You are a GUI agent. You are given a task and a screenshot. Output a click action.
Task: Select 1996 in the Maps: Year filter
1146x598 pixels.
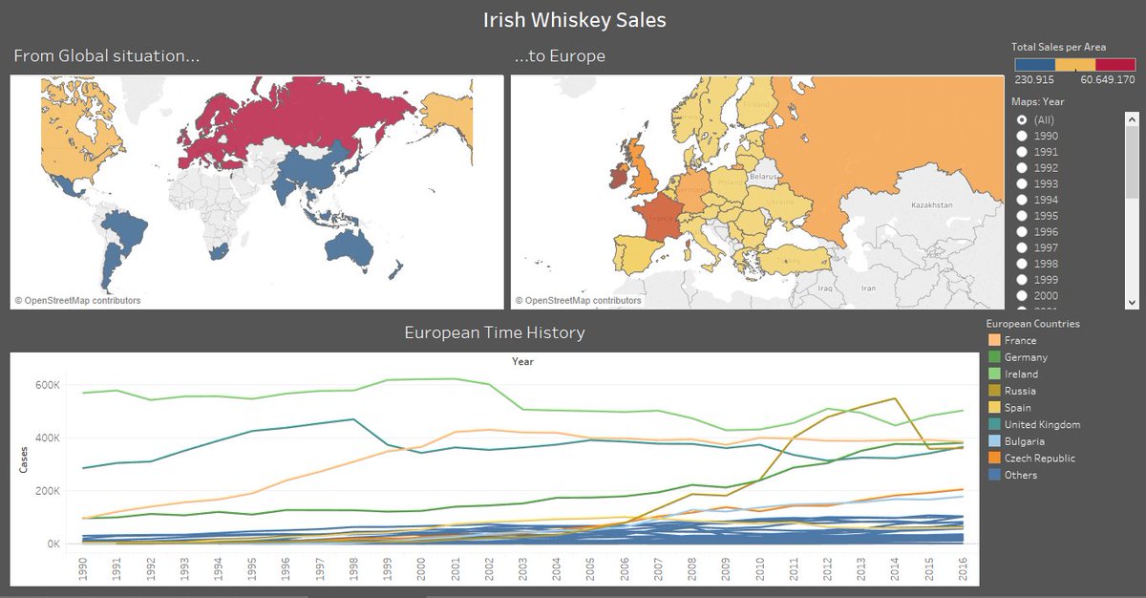pos(1022,231)
